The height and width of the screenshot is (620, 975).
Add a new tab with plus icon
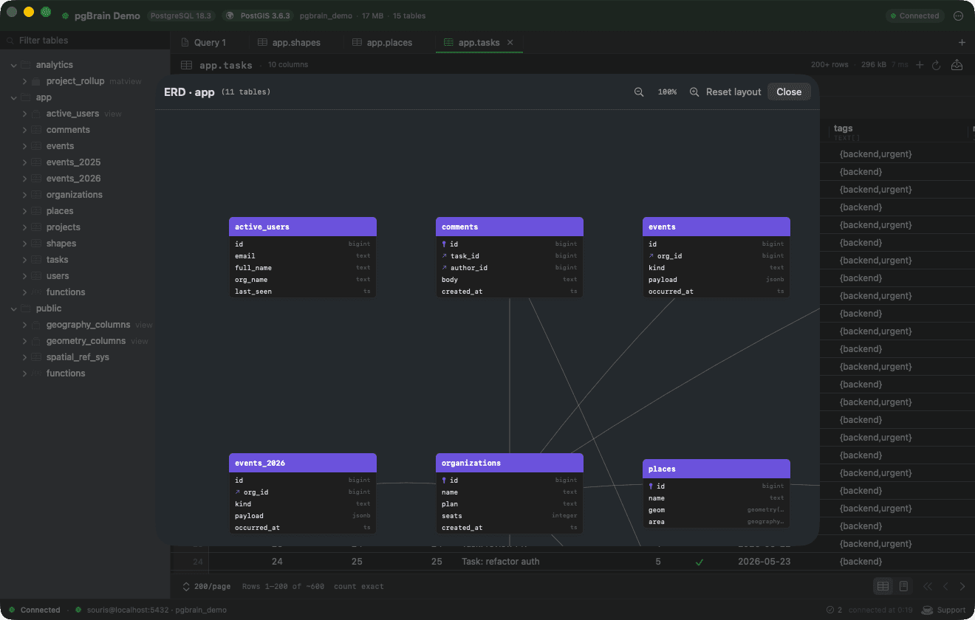pyautogui.click(x=962, y=43)
